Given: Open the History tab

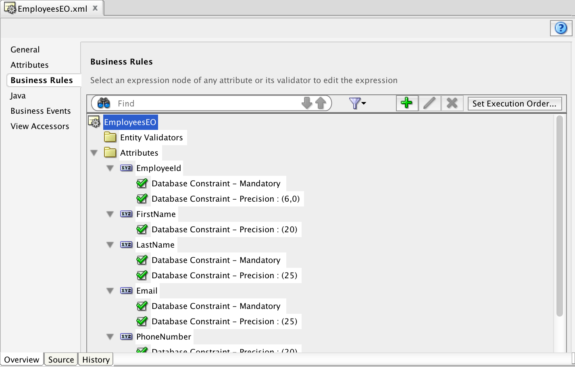Looking at the screenshot, I should pos(95,359).
